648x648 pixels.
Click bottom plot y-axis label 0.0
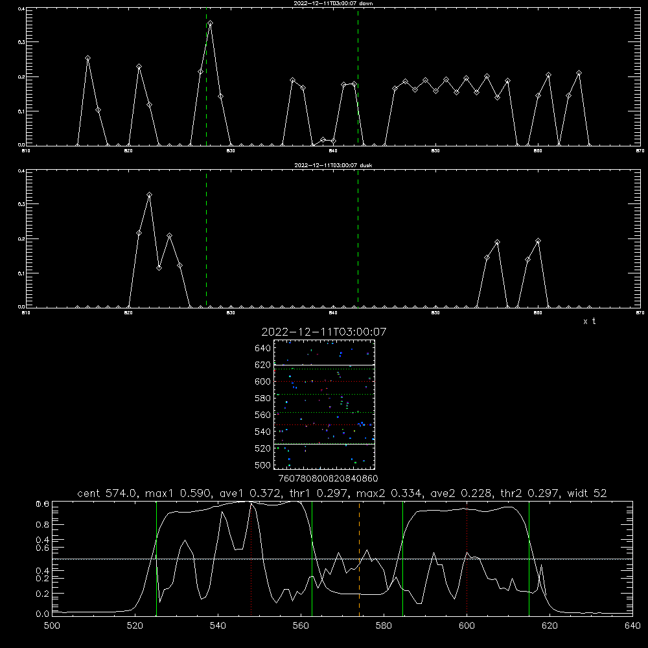[x=41, y=614]
